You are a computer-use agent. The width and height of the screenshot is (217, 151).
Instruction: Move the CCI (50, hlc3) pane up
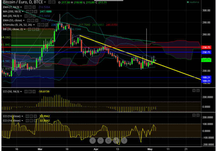[x=194, y=90]
